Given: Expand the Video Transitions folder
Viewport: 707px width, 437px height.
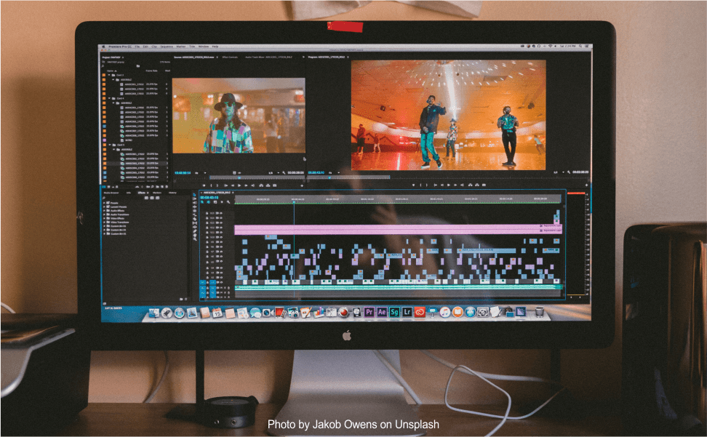Looking at the screenshot, I should [x=104, y=222].
